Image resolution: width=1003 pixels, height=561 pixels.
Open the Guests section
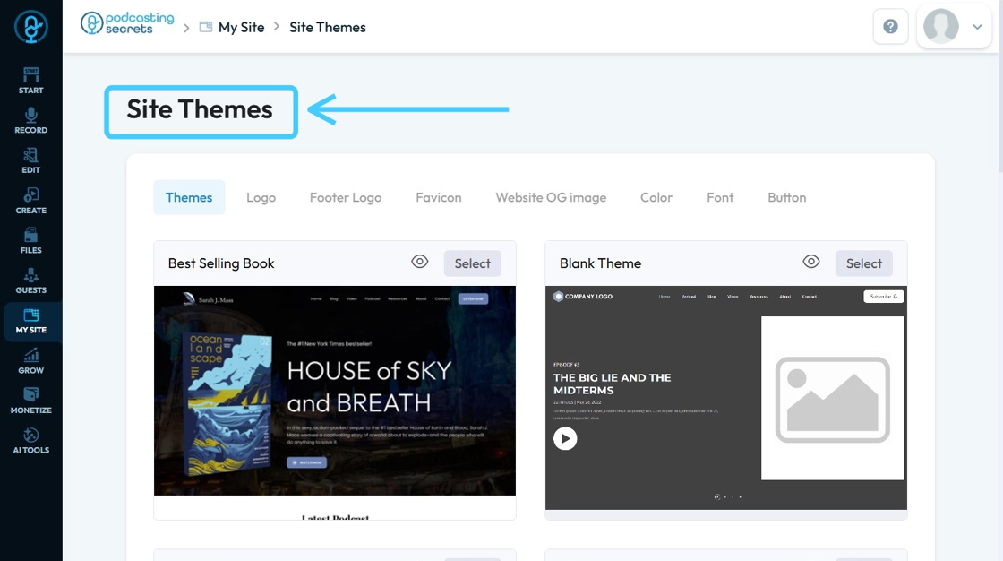(x=30, y=280)
